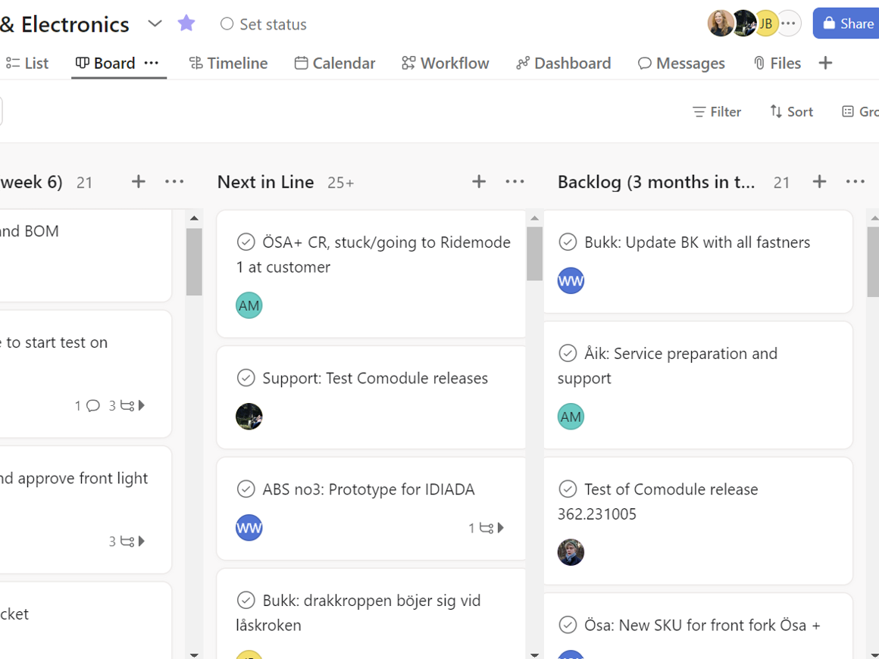Open the Dashboard tab
Image resolution: width=879 pixels, height=659 pixels.
point(563,63)
